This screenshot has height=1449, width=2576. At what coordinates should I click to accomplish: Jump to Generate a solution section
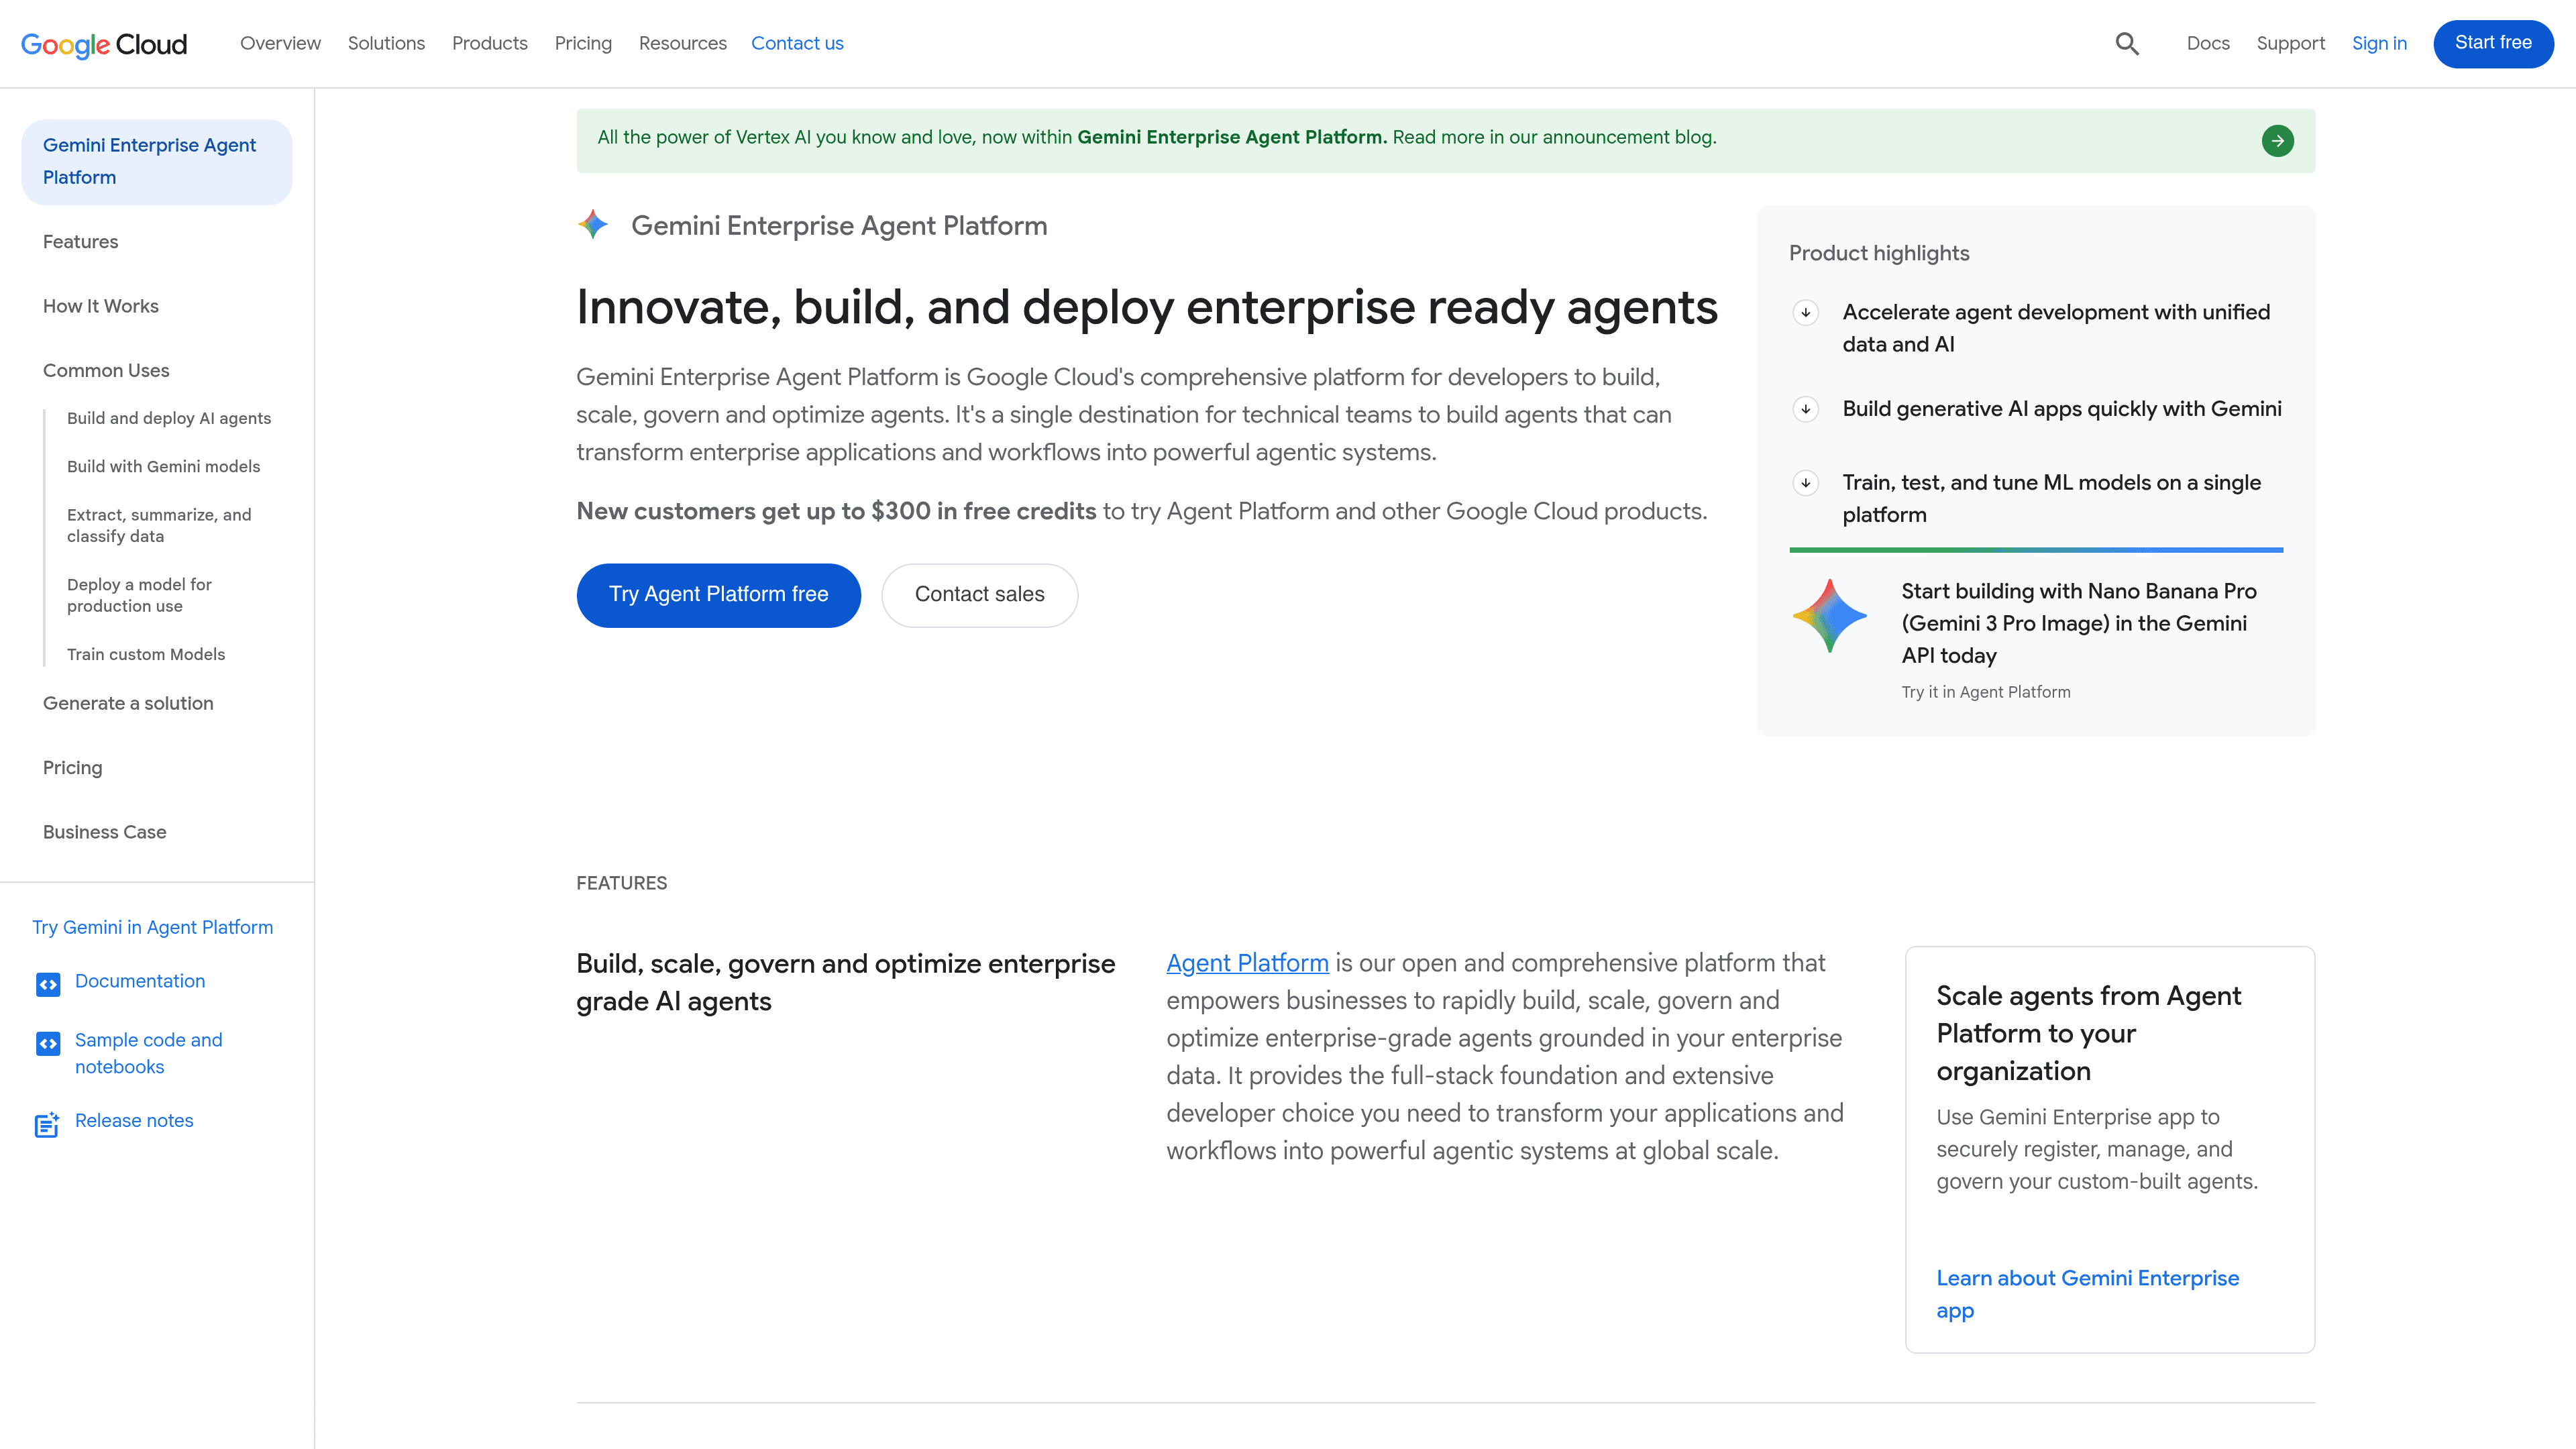pos(128,703)
